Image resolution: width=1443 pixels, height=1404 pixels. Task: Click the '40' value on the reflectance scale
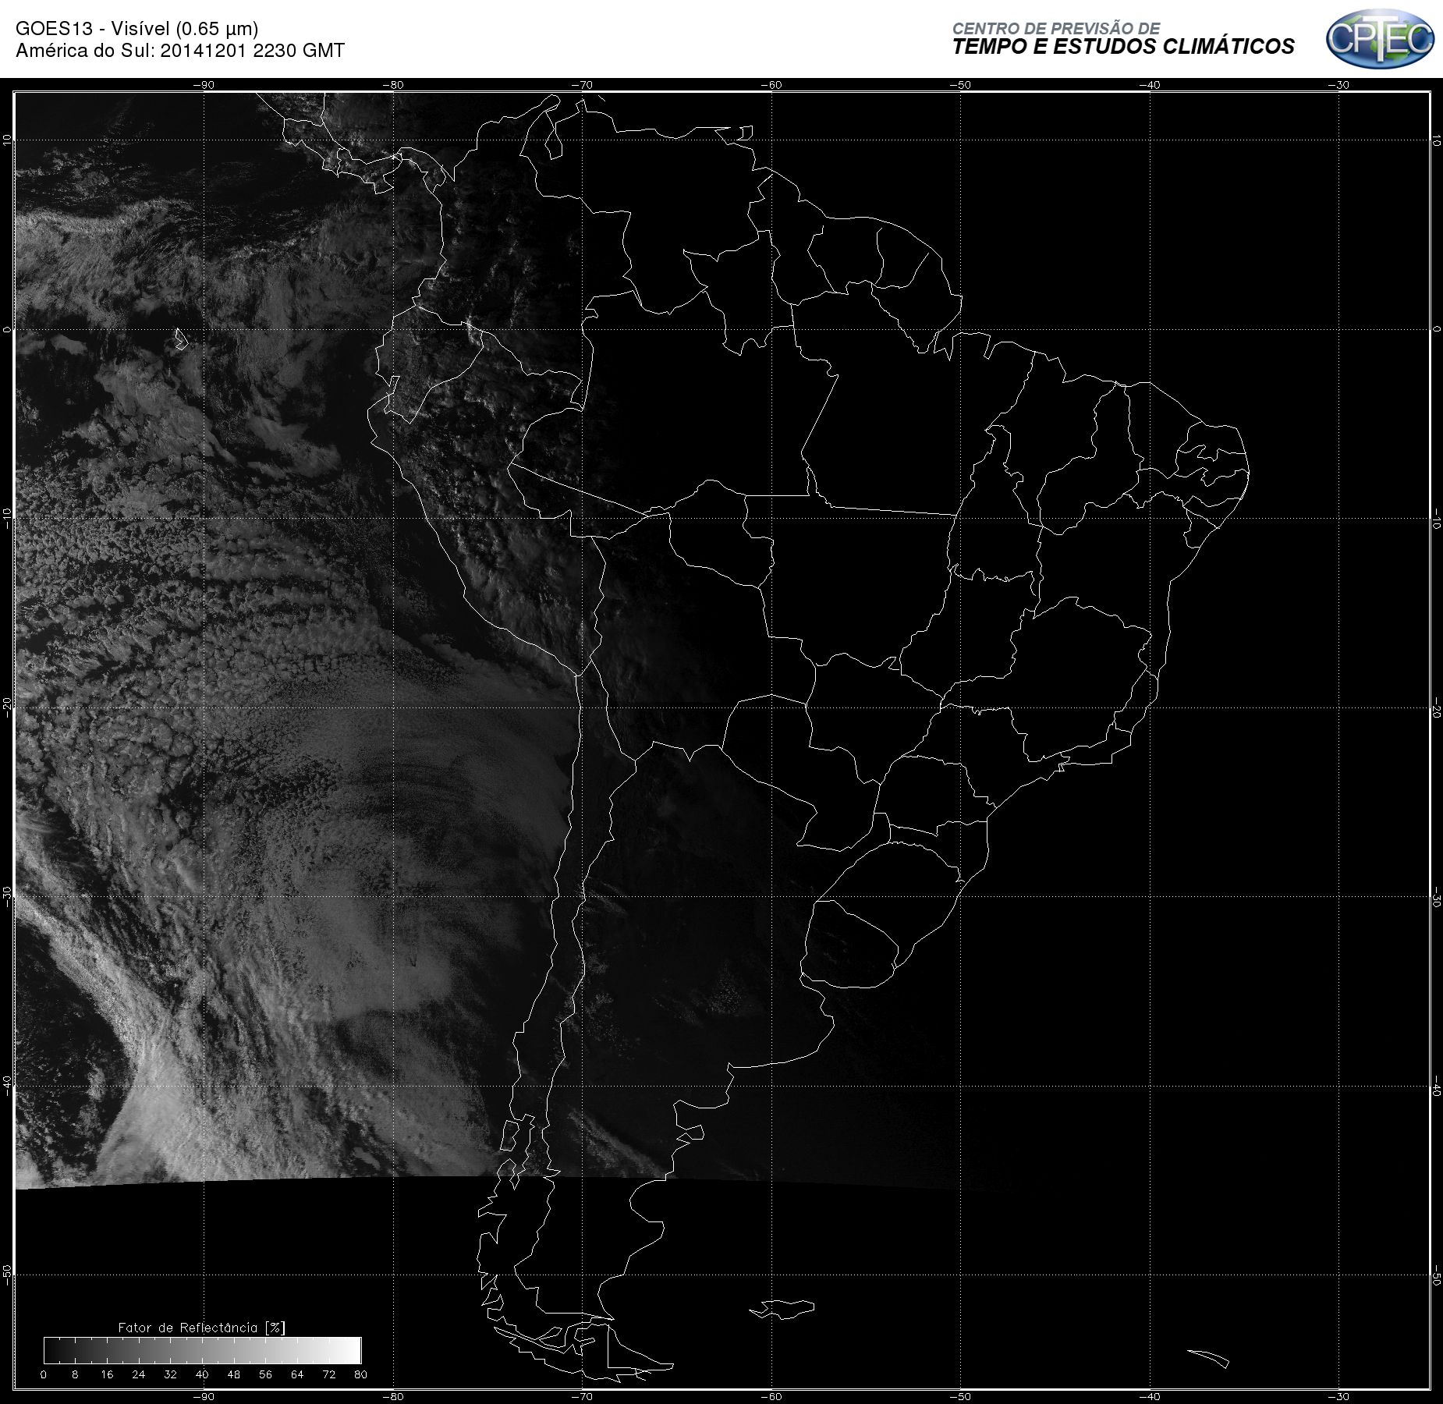[202, 1374]
